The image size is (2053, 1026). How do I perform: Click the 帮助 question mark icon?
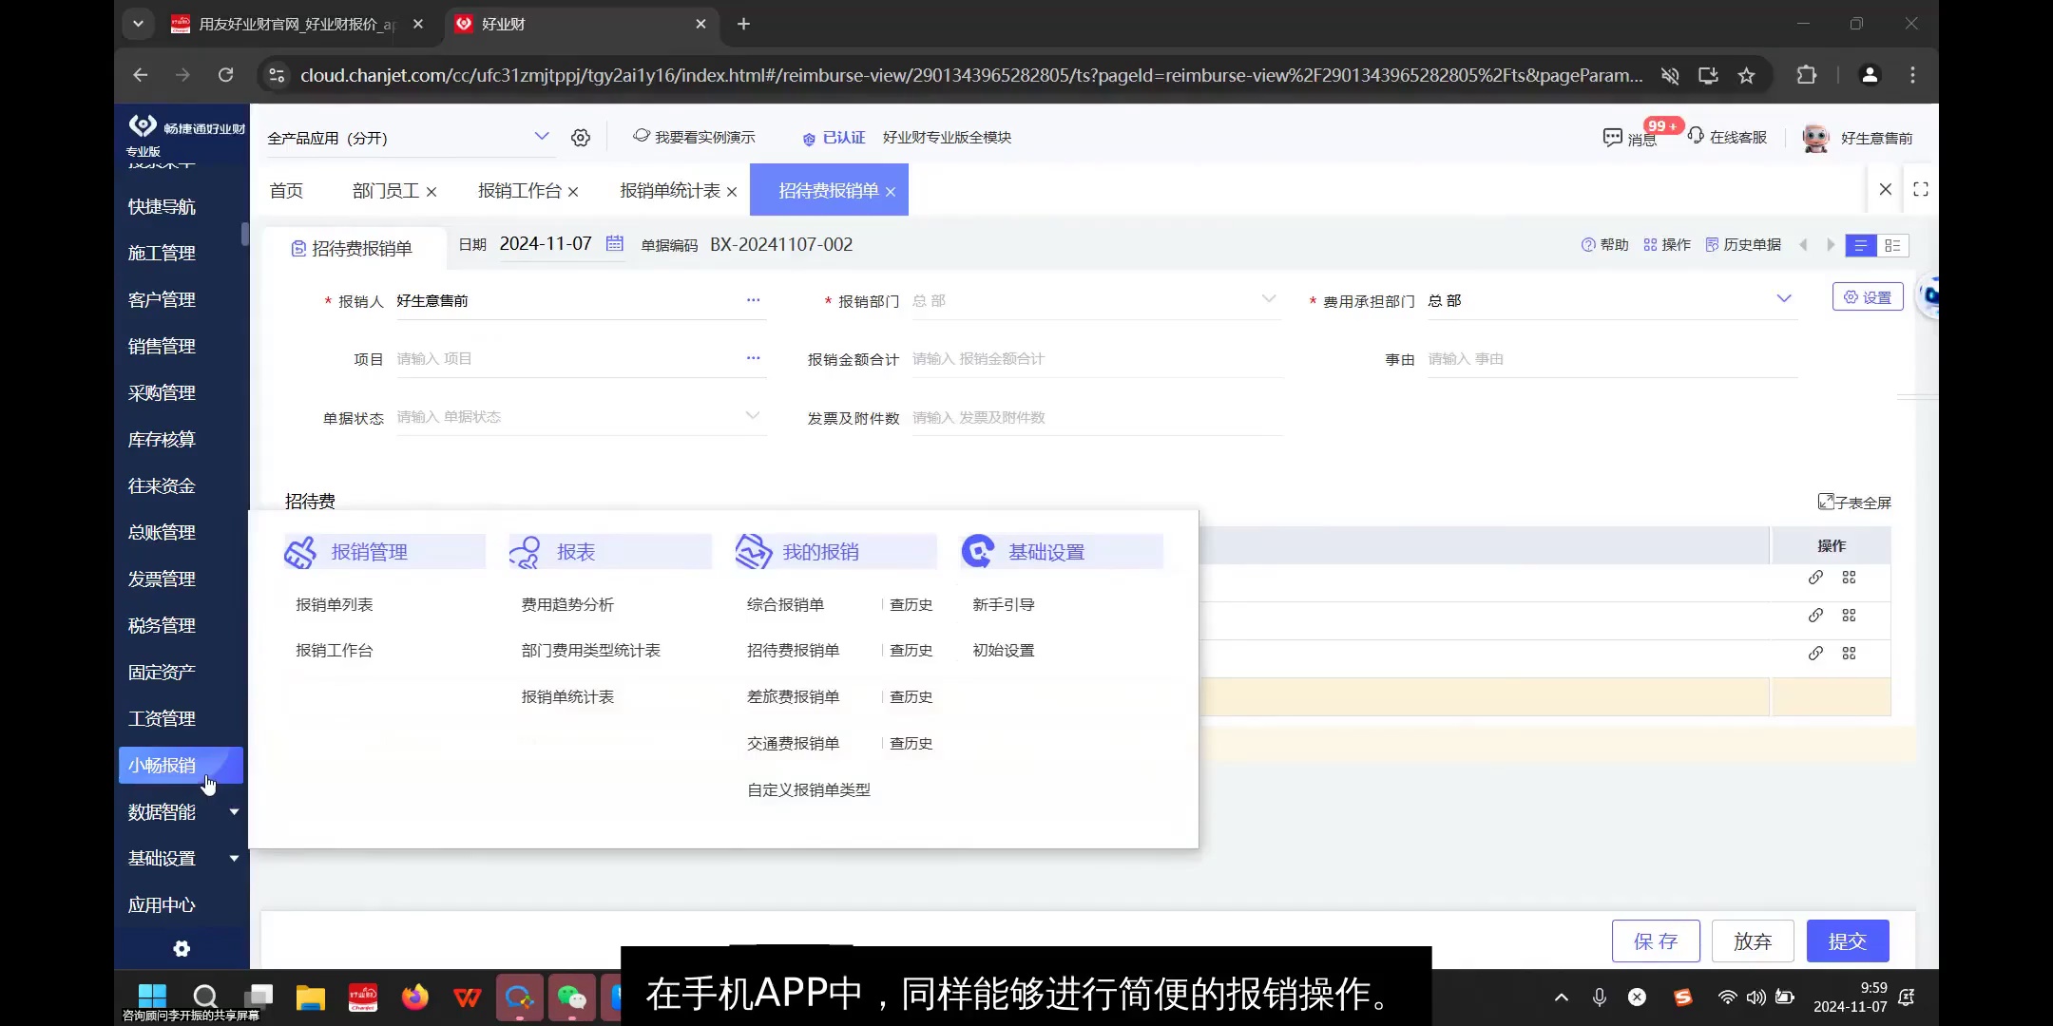pyautogui.click(x=1587, y=244)
